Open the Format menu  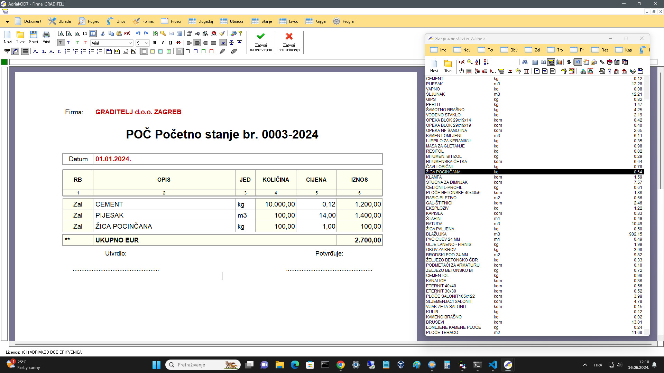pos(143,21)
